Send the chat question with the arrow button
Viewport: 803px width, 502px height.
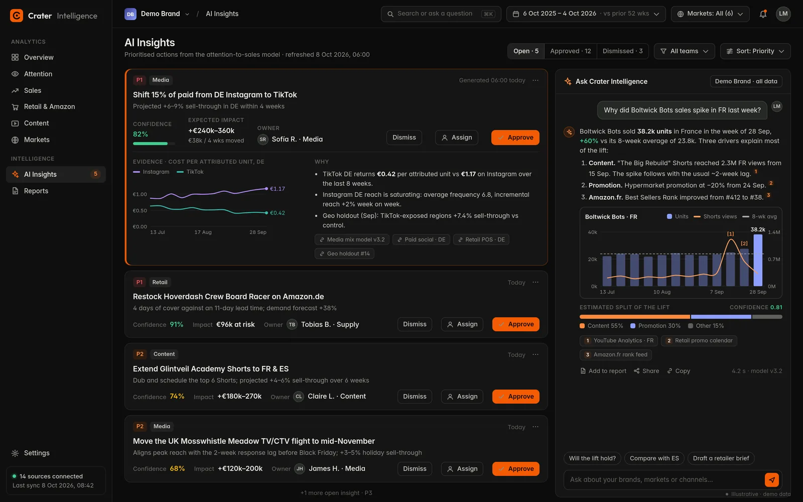click(772, 480)
